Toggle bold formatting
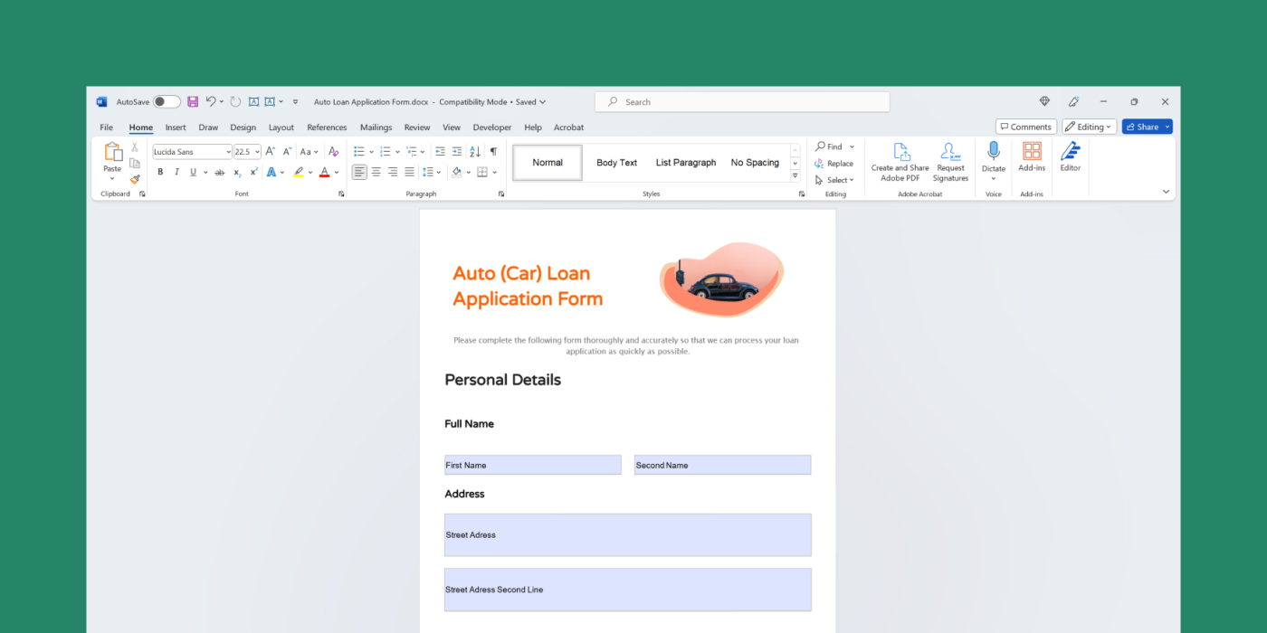 click(160, 172)
